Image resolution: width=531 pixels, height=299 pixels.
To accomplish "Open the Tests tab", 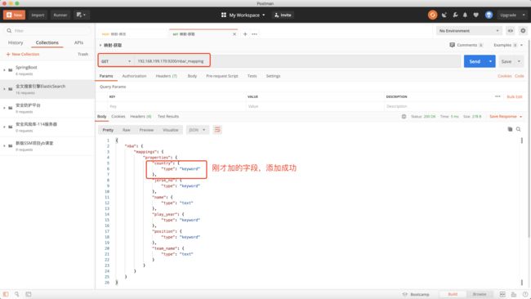I will tap(252, 76).
